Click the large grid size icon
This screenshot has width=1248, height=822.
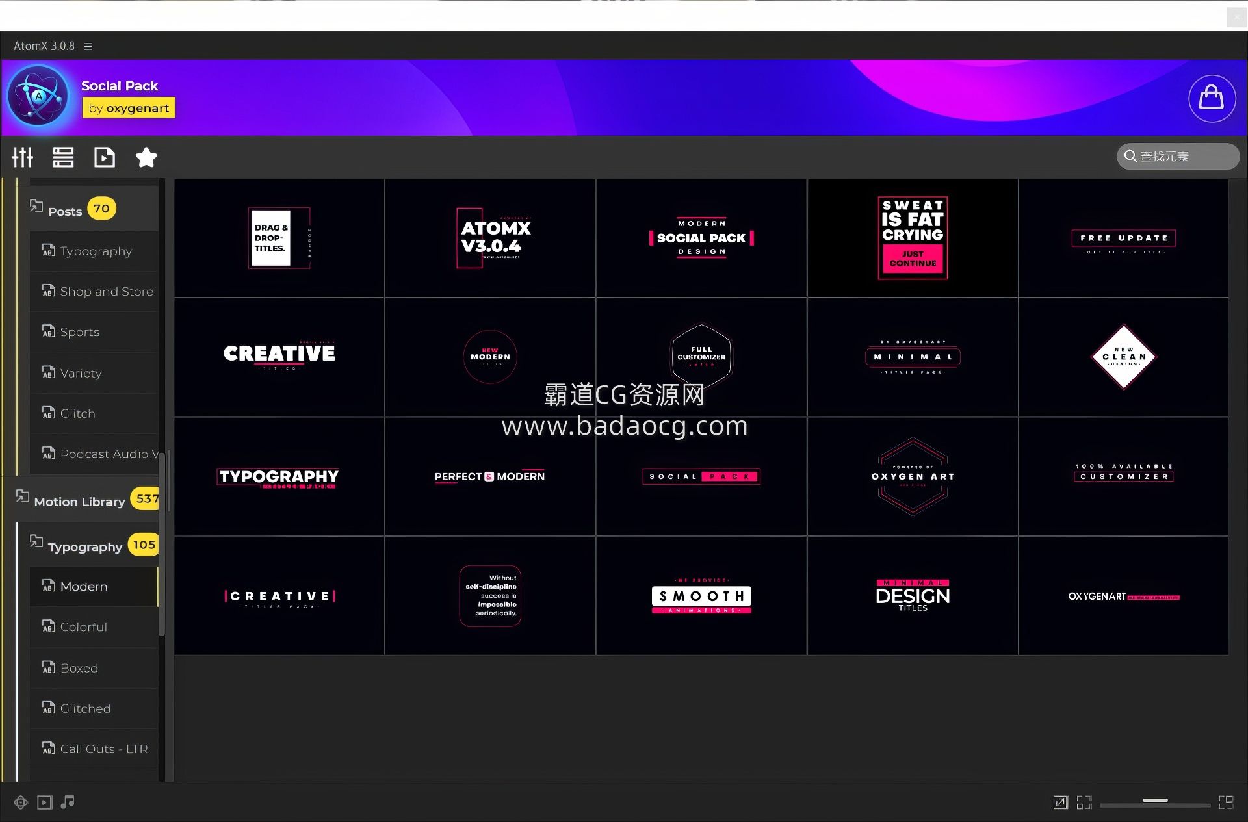(1226, 803)
